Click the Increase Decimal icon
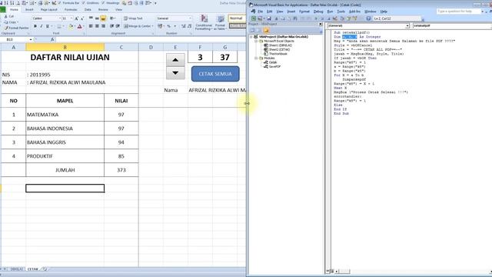The width and height of the screenshot is (492, 277). coord(183,26)
